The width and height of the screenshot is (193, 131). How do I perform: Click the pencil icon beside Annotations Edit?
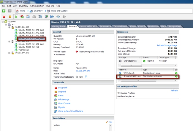click(x=107, y=122)
